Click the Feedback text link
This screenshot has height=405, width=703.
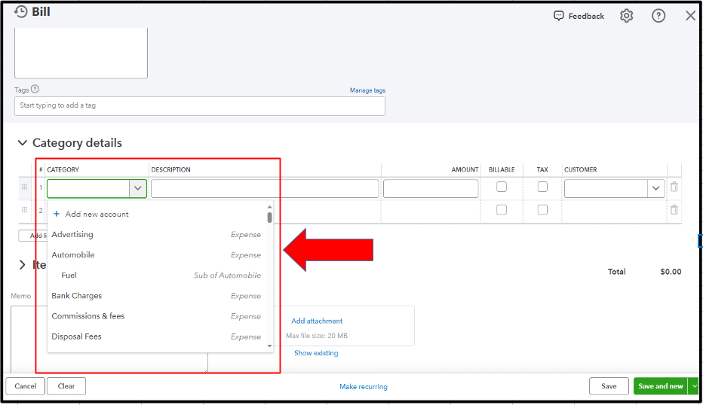(586, 16)
